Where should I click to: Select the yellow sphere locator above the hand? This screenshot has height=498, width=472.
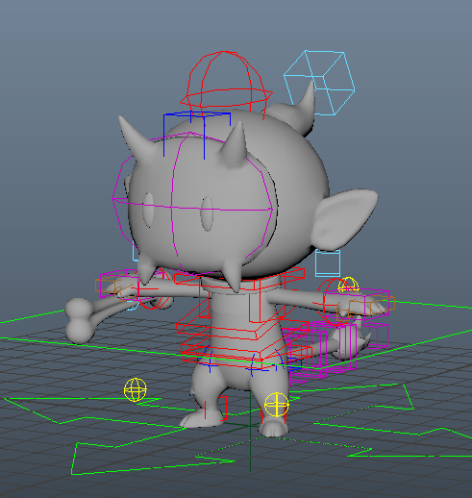pyautogui.click(x=348, y=285)
